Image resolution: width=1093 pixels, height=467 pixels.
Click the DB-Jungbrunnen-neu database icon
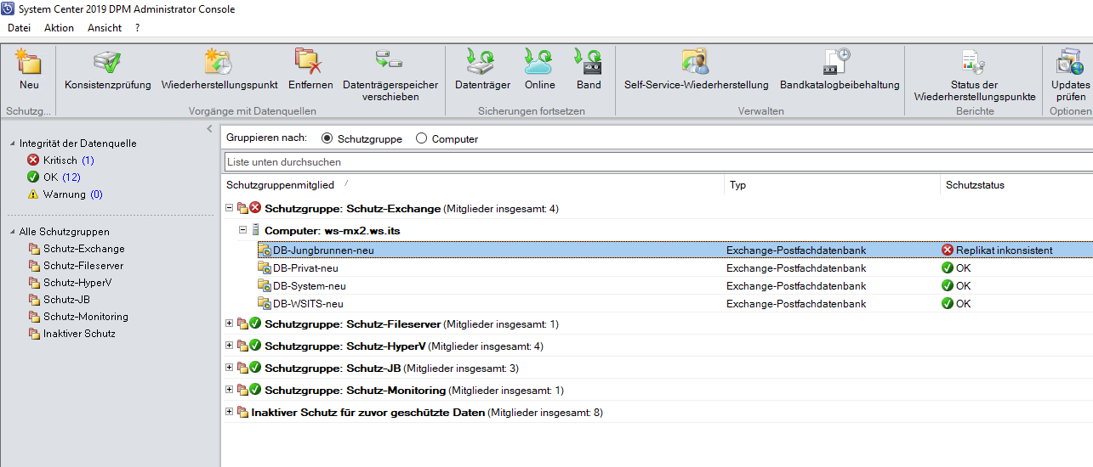pos(265,250)
